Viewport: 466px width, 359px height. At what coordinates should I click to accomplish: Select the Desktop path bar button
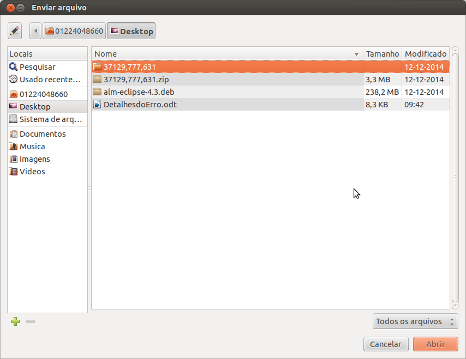[131, 31]
